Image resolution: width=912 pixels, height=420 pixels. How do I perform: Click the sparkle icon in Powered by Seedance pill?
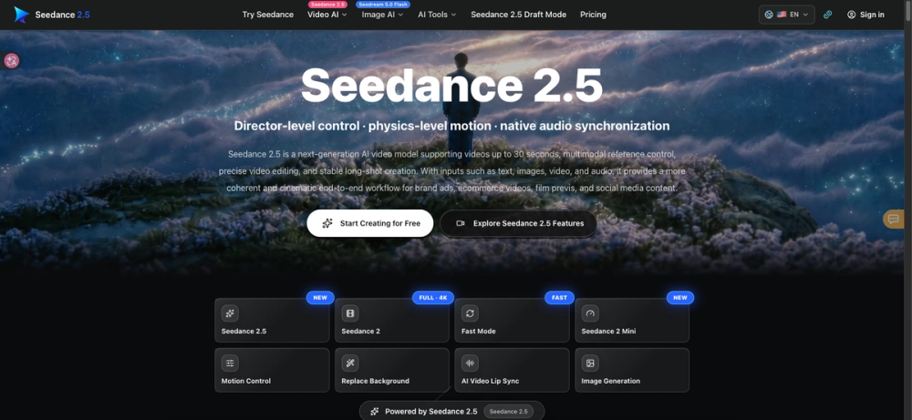[375, 411]
